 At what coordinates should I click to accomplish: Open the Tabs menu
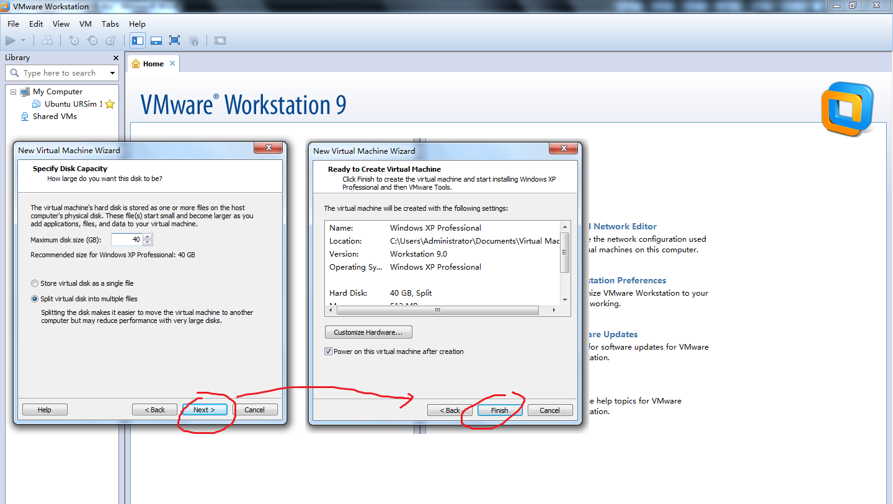coord(110,24)
